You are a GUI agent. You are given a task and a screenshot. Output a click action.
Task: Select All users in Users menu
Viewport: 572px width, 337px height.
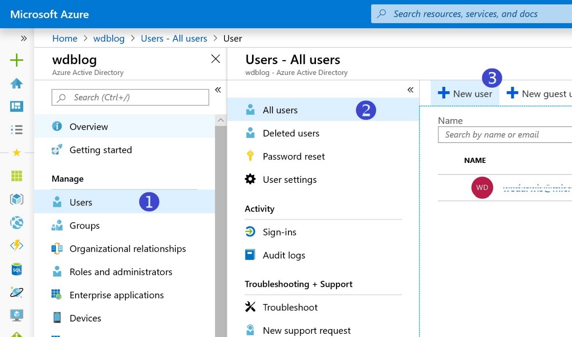click(323, 110)
